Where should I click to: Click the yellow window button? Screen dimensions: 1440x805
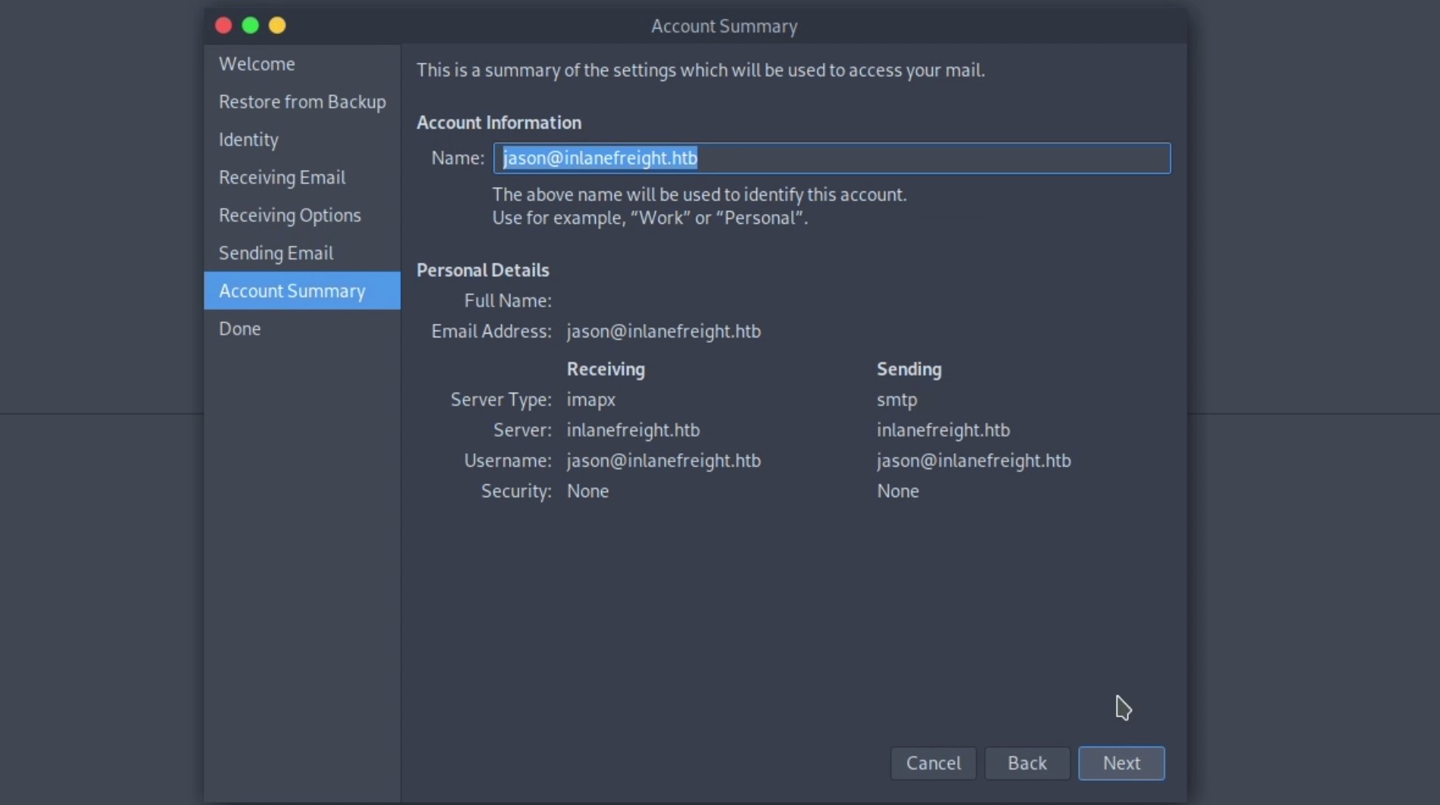(277, 26)
